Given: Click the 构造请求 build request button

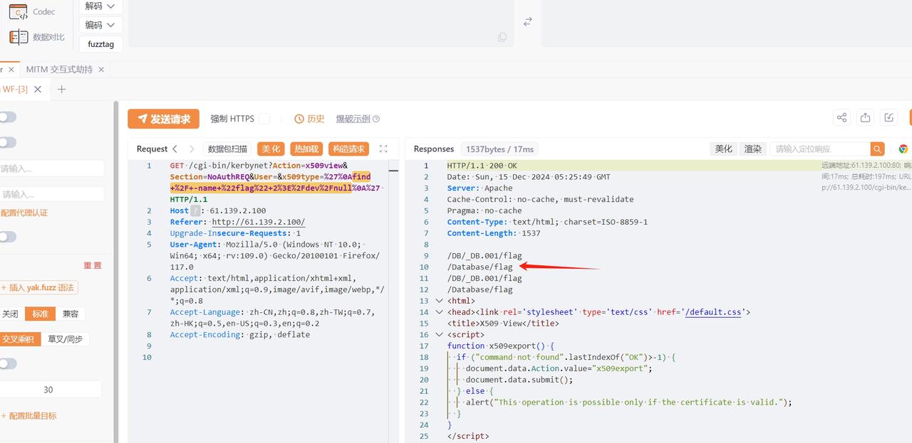Looking at the screenshot, I should 348,149.
